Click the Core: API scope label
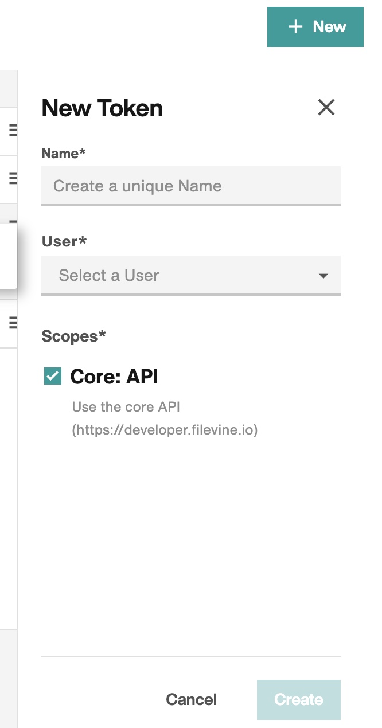 [114, 377]
